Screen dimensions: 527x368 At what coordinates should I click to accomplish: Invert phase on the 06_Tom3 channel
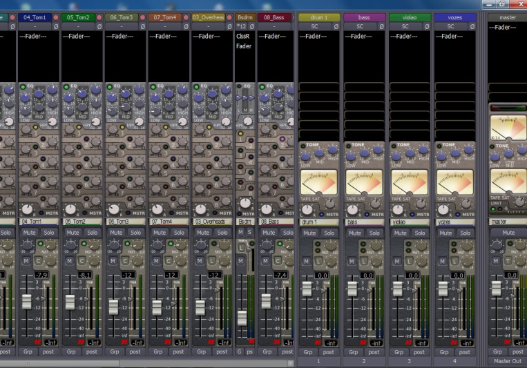tap(142, 26)
